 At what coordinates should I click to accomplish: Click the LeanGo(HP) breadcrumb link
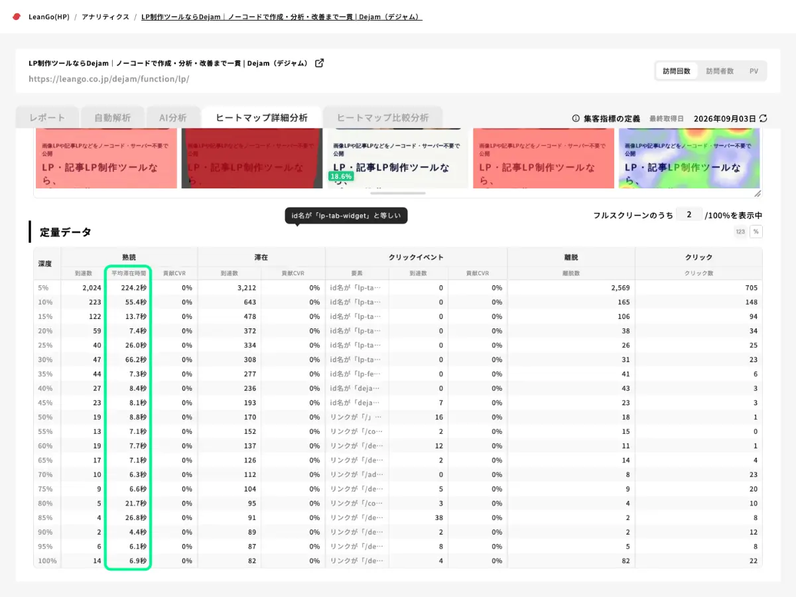click(x=48, y=17)
